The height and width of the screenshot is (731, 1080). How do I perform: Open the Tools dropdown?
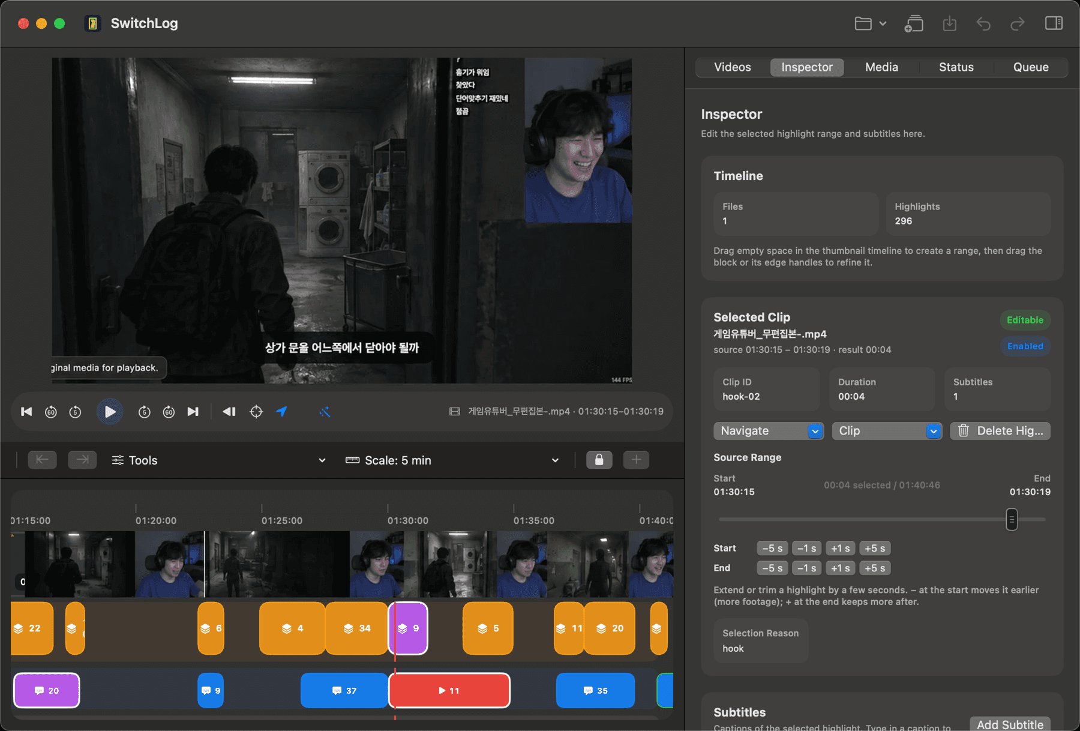[219, 460]
